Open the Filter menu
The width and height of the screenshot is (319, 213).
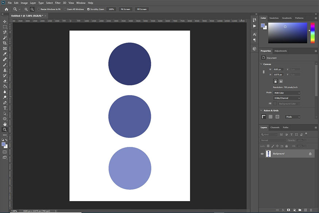tap(58, 3)
